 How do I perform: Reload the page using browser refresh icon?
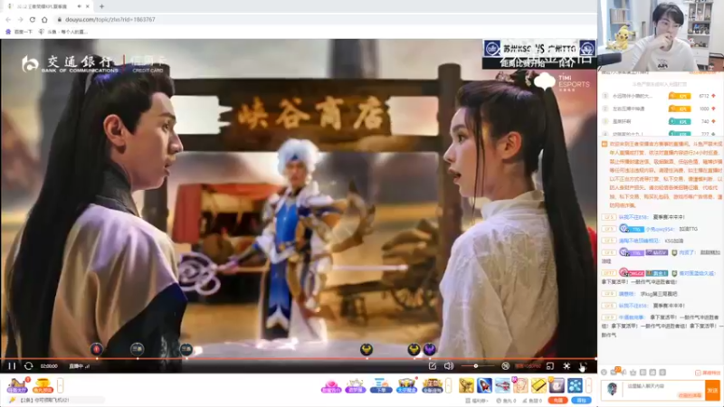(x=33, y=19)
